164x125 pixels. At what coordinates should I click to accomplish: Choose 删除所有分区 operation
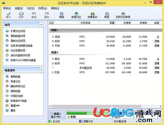coord(15,86)
